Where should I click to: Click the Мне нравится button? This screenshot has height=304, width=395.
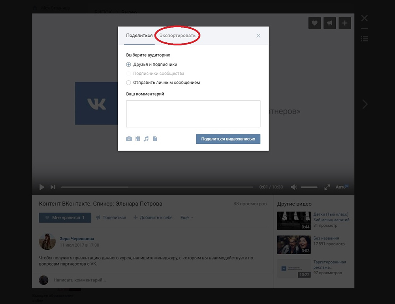[x=65, y=217]
